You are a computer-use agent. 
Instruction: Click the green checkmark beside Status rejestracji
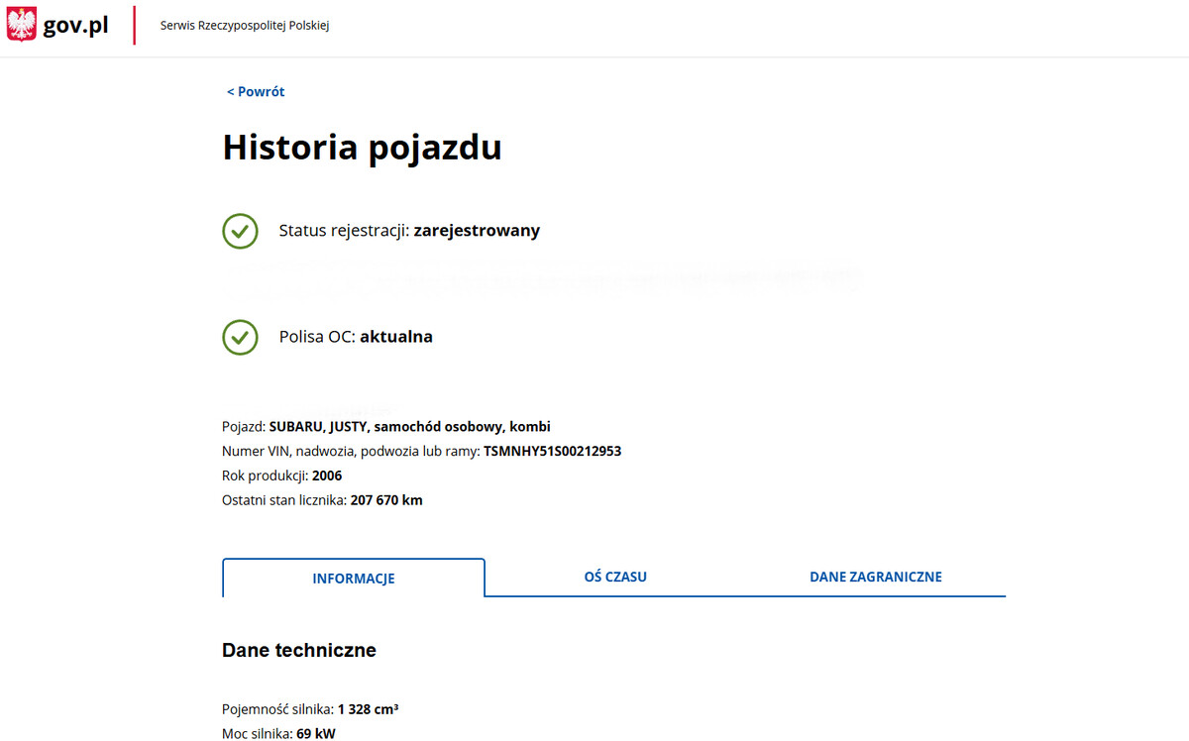(240, 231)
